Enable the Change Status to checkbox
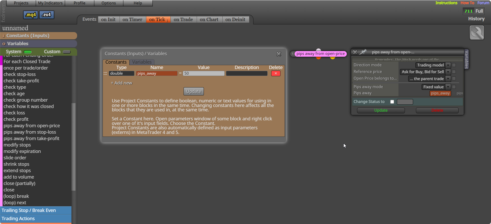Screen dimensions: 491x224 (x=392, y=102)
